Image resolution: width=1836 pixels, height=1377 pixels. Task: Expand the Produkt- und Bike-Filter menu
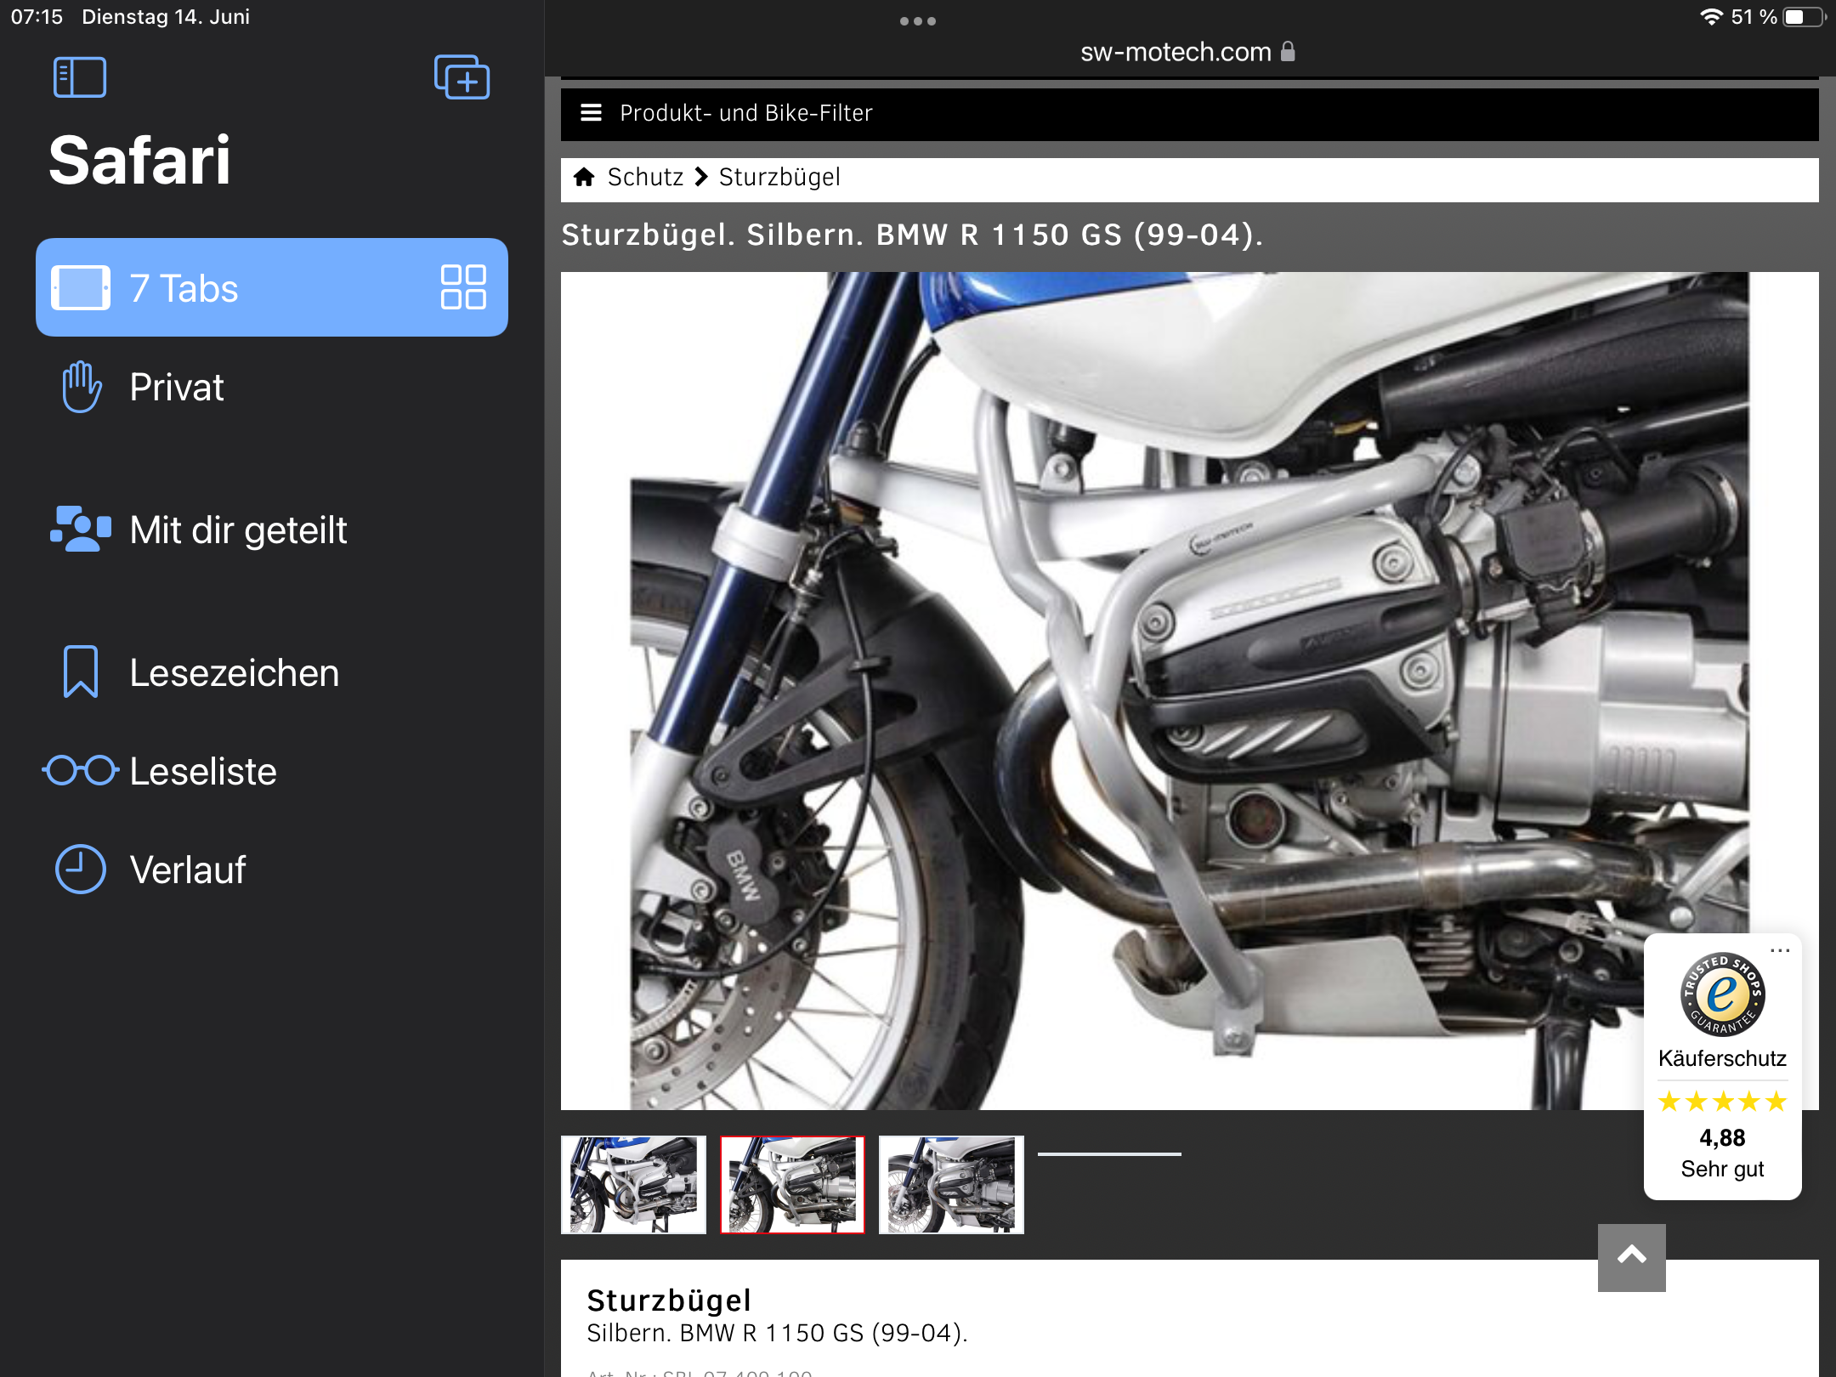pos(1190,113)
